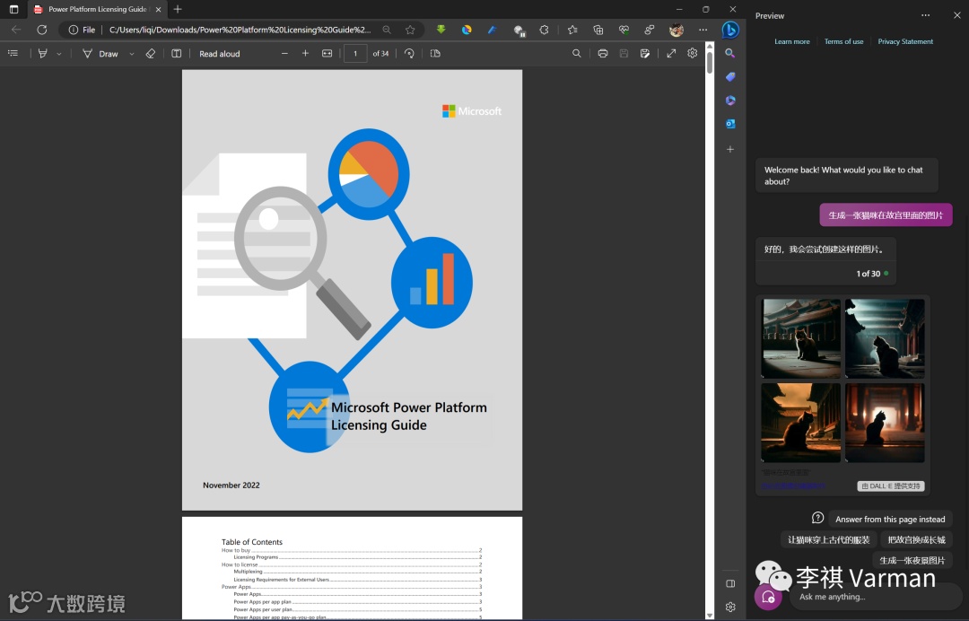Zoom in with the plus button
This screenshot has height=621, width=969.
[305, 54]
